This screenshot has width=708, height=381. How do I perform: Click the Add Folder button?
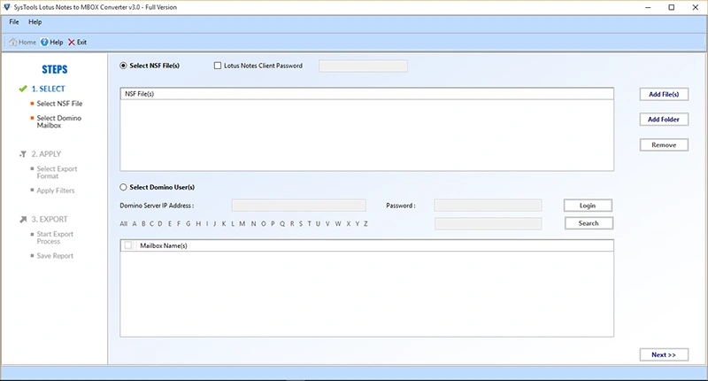pyautogui.click(x=664, y=120)
